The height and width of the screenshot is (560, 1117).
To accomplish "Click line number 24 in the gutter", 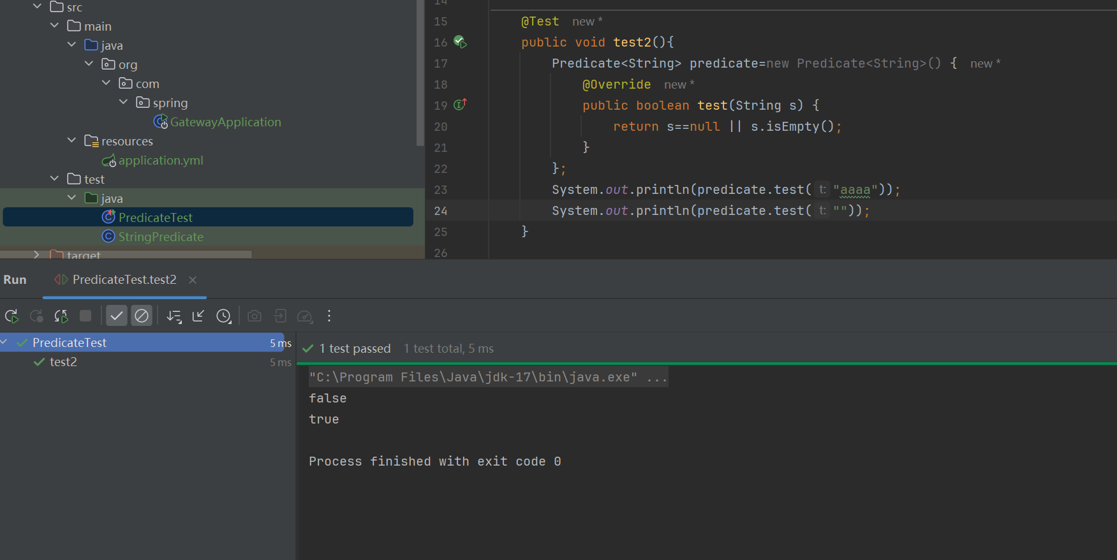I will coord(441,210).
